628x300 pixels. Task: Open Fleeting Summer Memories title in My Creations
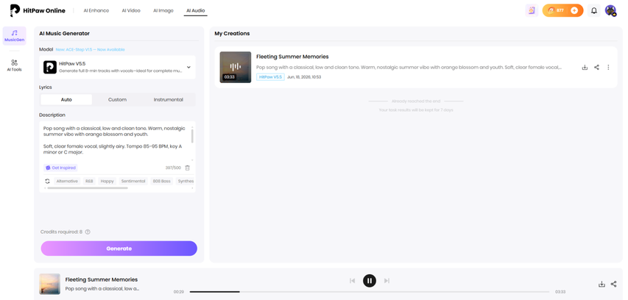click(292, 57)
